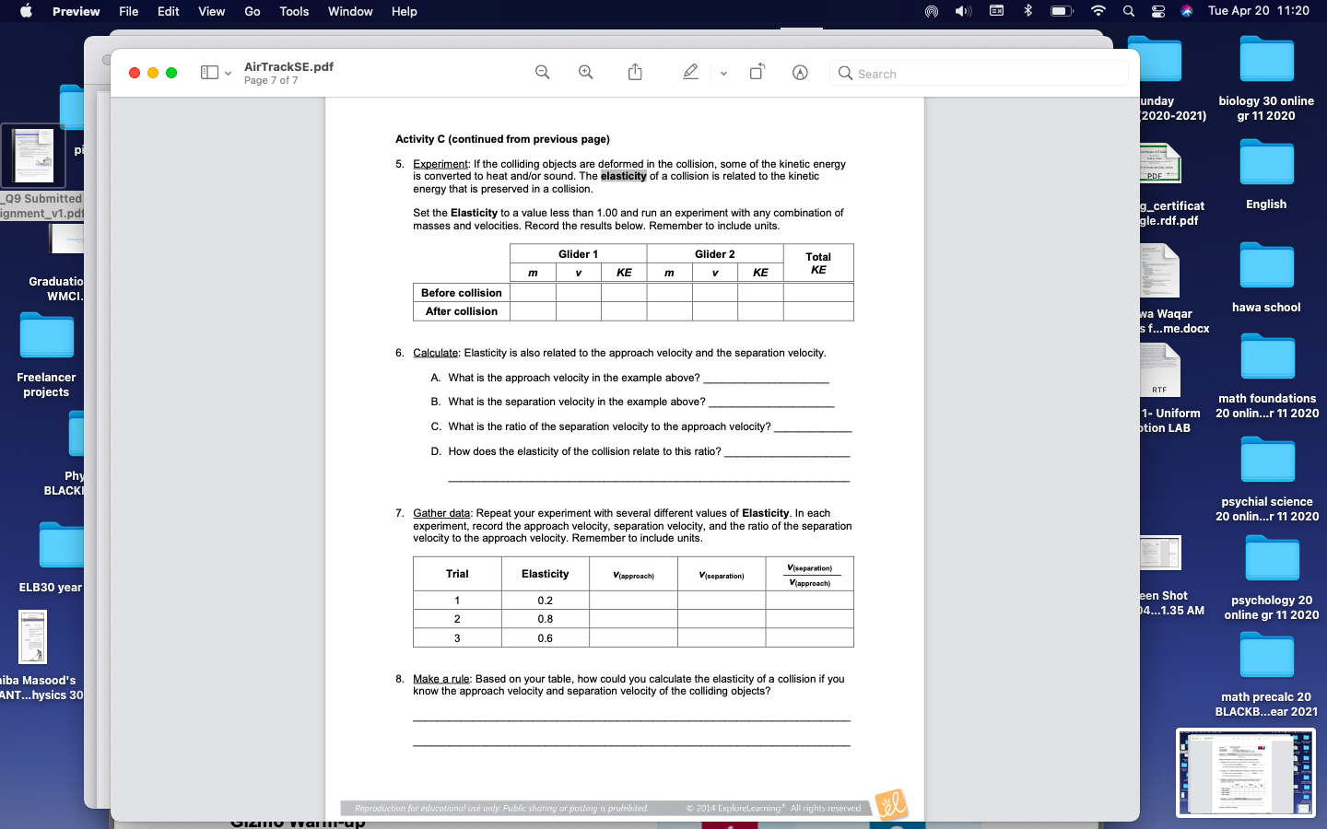
Task: Click the underlined Make a rule heading
Action: (x=441, y=679)
